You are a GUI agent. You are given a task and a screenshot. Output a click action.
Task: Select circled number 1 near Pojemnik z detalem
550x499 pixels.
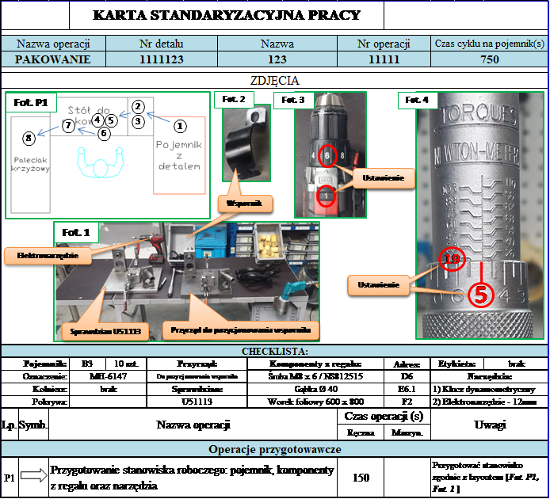click(180, 125)
